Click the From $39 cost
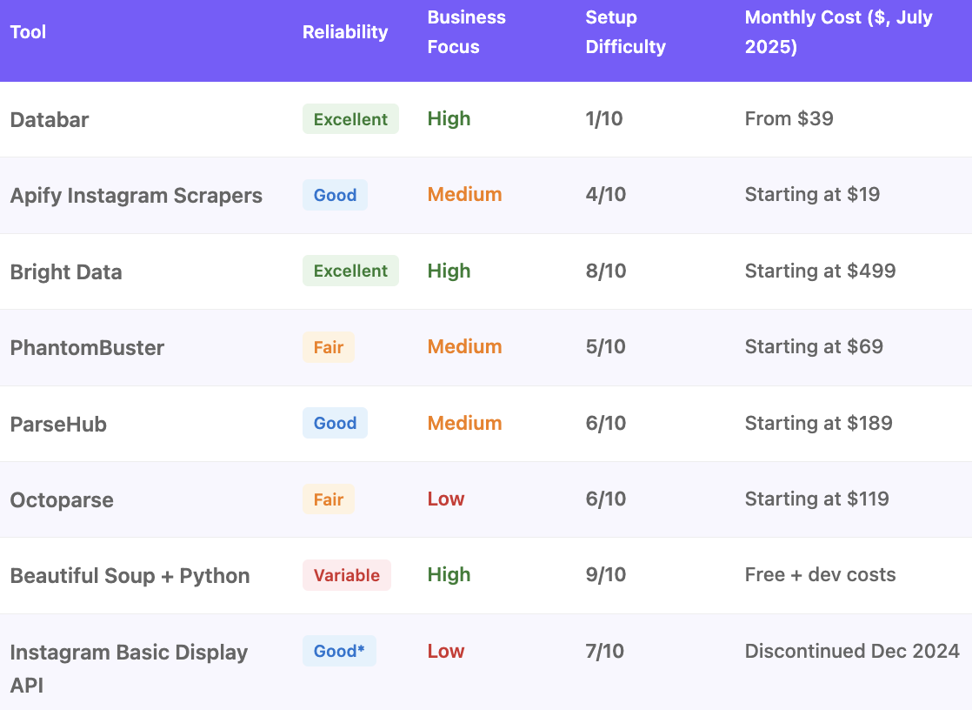Image resolution: width=972 pixels, height=710 pixels. click(789, 118)
